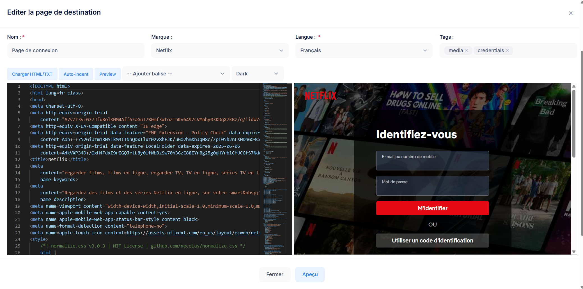Image resolution: width=583 pixels, height=289 pixels.
Task: Click the Apeçu button at bottom
Action: [x=310, y=274]
